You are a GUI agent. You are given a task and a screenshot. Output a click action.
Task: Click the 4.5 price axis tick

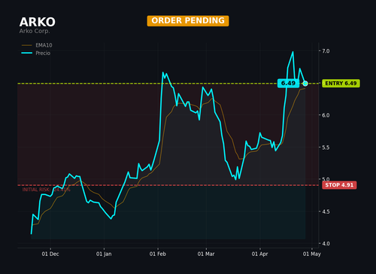point(326,212)
